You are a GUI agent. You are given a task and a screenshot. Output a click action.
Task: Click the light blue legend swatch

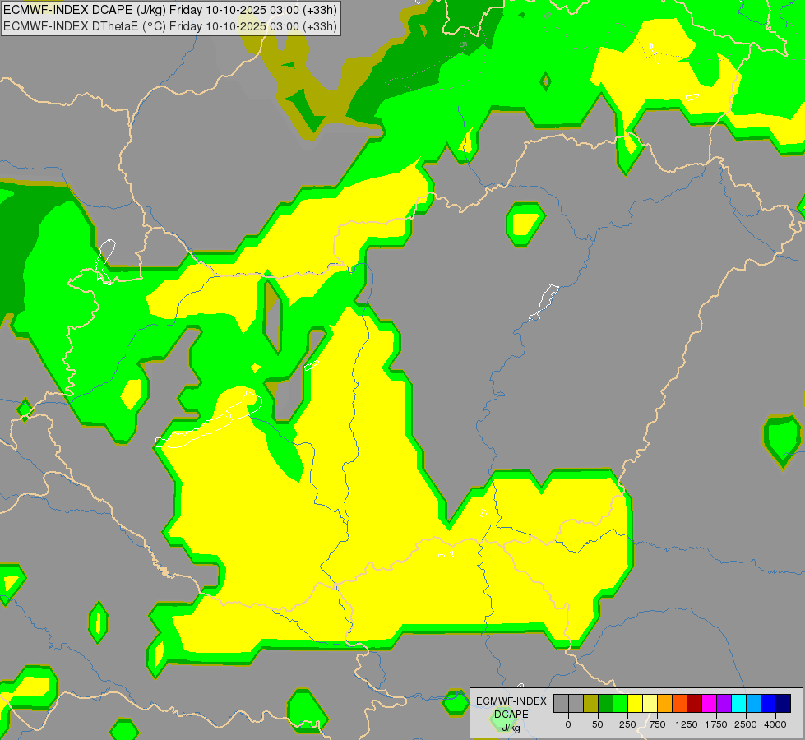pos(754,703)
